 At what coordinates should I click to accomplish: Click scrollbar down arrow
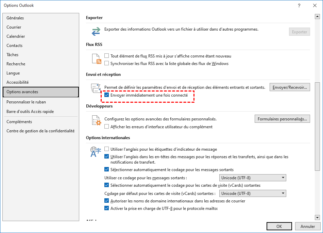pyautogui.click(x=317, y=217)
